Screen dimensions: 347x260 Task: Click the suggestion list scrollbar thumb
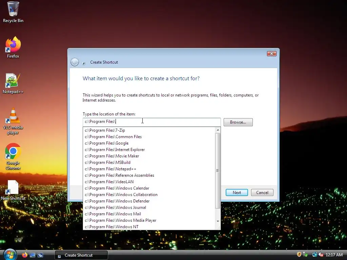click(x=218, y=171)
